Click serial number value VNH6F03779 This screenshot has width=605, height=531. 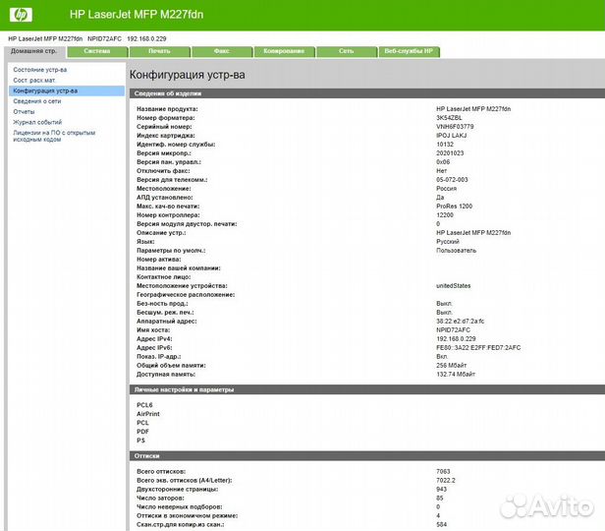pyautogui.click(x=455, y=127)
